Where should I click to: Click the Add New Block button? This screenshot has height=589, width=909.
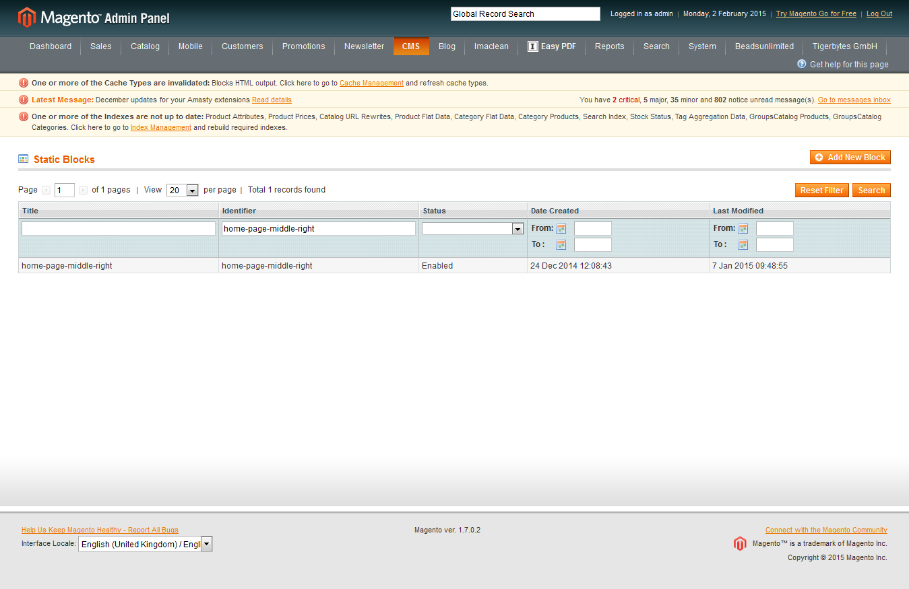coord(850,158)
